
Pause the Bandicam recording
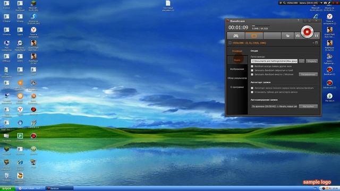pyautogui.click(x=317, y=36)
